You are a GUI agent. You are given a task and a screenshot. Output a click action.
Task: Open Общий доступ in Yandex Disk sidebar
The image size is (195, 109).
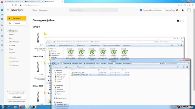[x=14, y=42]
